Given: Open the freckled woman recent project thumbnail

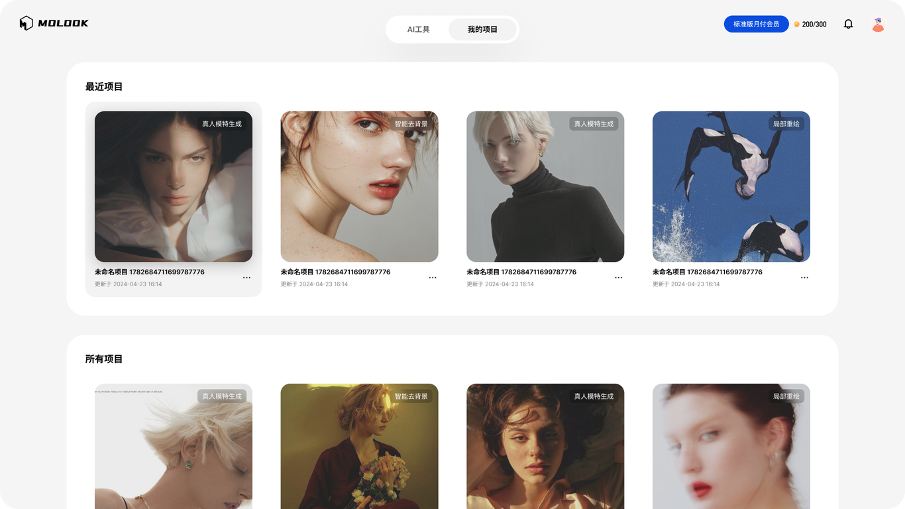Looking at the screenshot, I should click(359, 186).
